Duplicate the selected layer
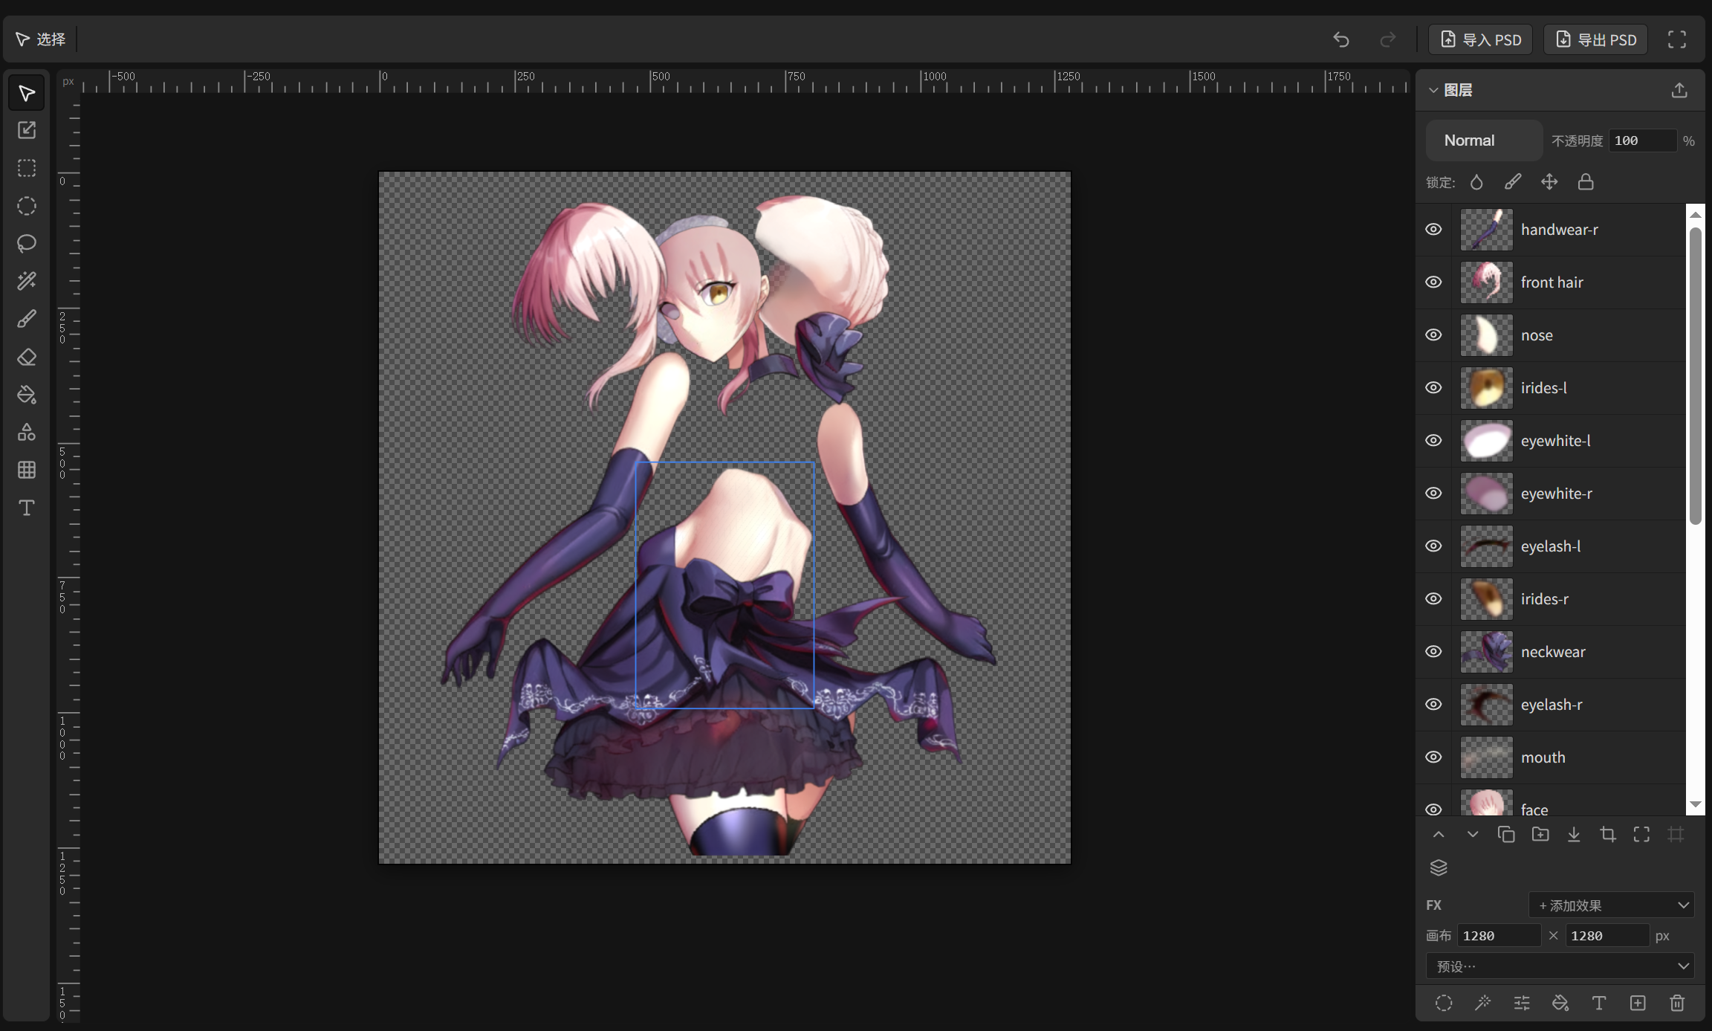1712x1031 pixels. pos(1506,835)
